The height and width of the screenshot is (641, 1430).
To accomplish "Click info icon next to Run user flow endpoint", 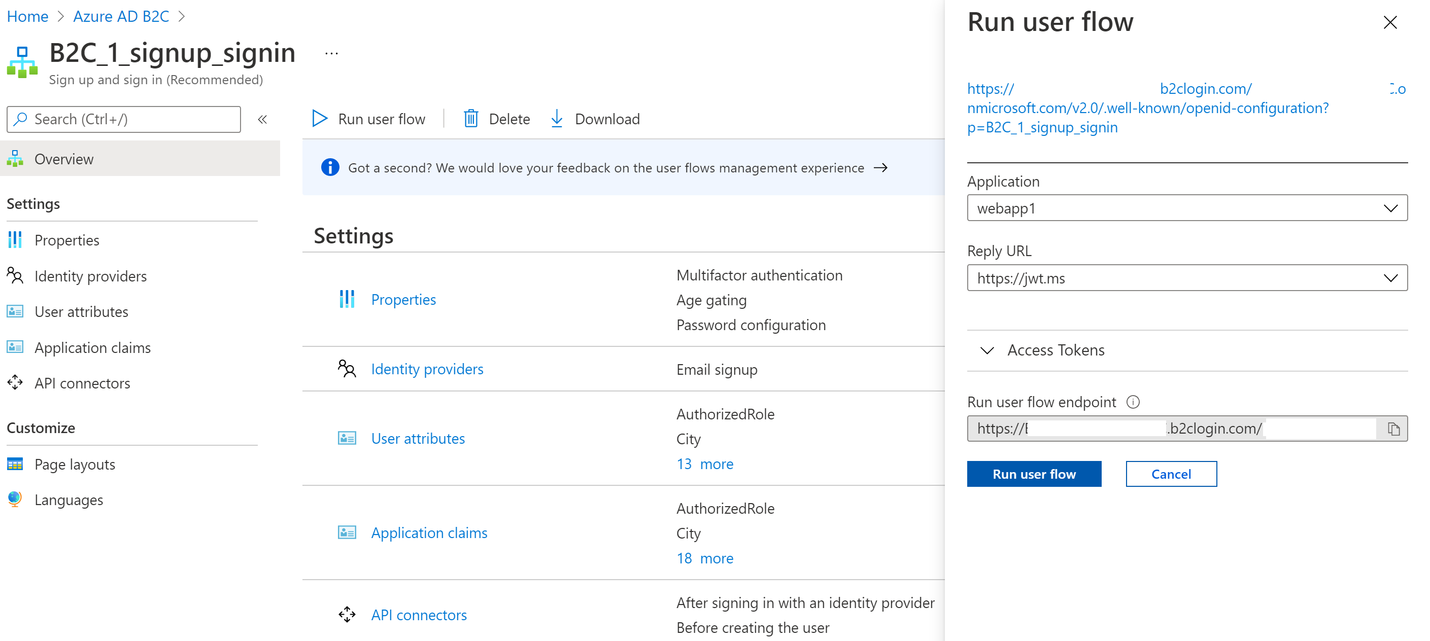I will tap(1133, 402).
